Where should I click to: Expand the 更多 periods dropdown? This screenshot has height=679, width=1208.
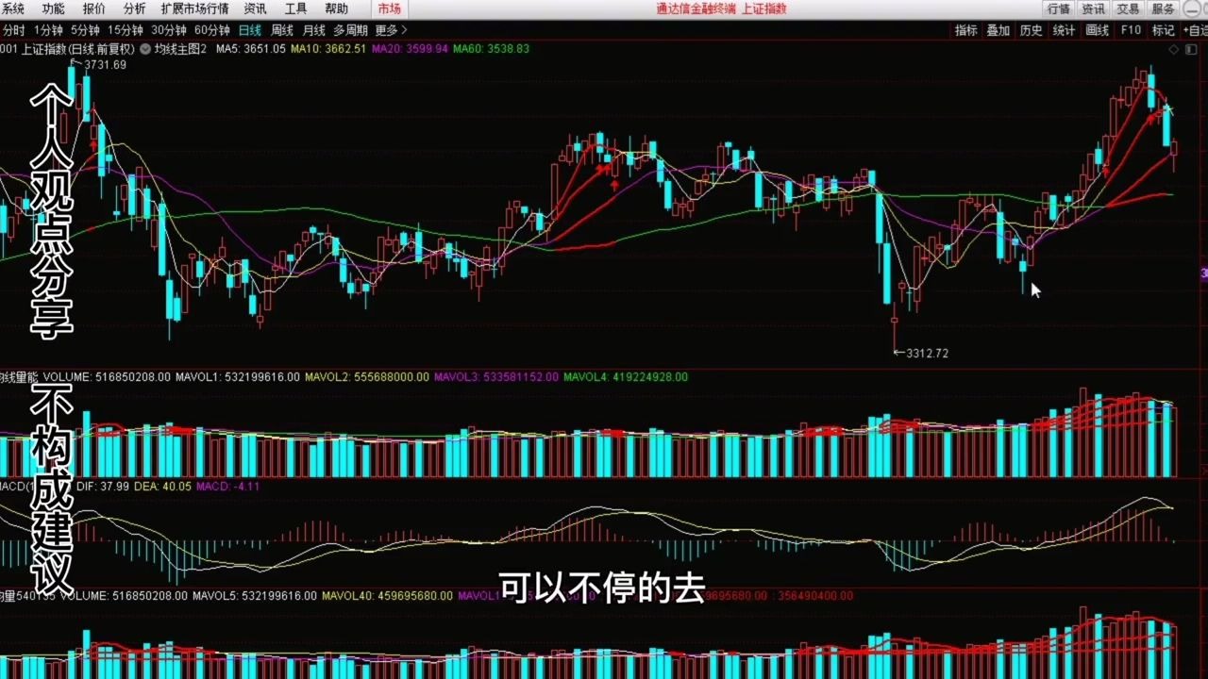point(387,29)
